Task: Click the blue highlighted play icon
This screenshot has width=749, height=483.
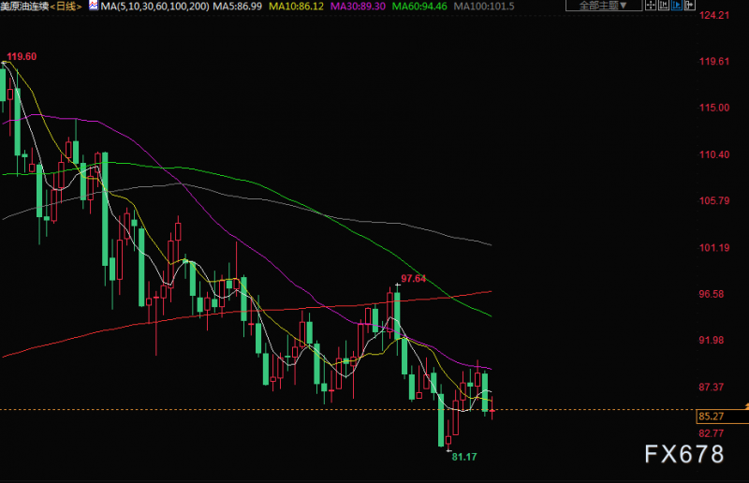Action: 676,6
